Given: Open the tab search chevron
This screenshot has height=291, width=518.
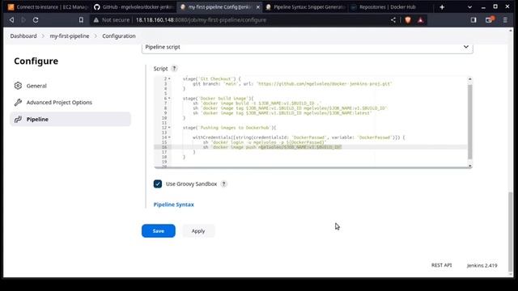Looking at the screenshot, I should [x=469, y=7].
